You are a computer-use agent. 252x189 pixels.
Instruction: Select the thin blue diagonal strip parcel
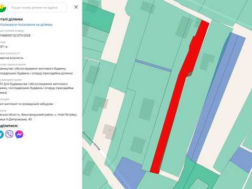(153, 66)
